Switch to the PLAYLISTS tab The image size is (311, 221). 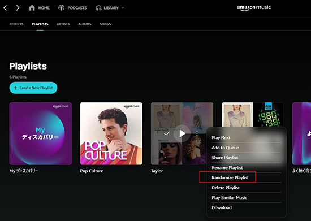coord(40,24)
